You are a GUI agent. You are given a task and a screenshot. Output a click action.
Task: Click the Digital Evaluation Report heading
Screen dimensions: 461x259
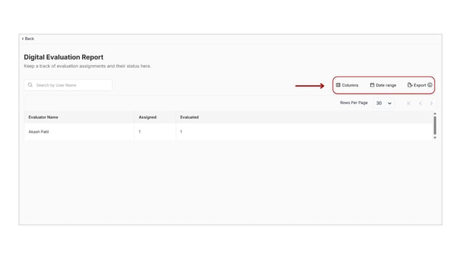[64, 57]
